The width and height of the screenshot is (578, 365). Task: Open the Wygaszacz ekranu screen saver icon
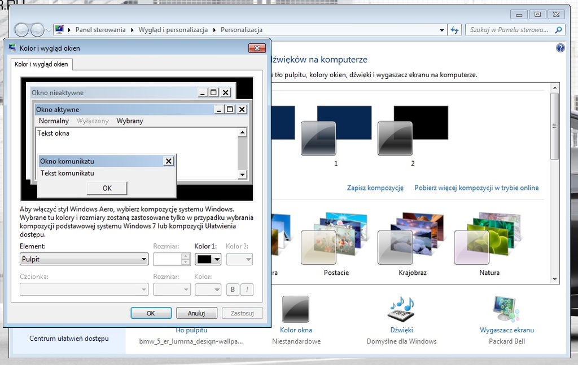(506, 310)
